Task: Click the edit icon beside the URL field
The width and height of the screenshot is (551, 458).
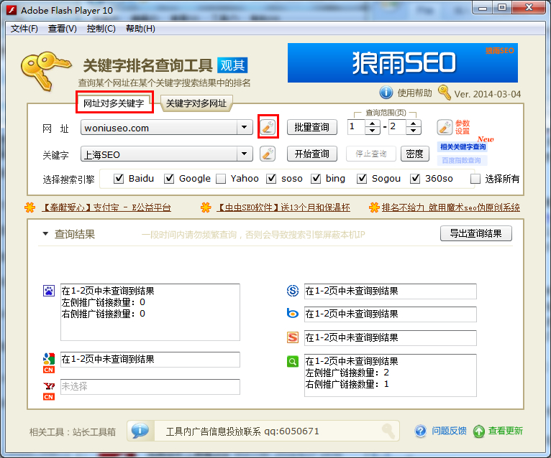Action: pos(268,127)
